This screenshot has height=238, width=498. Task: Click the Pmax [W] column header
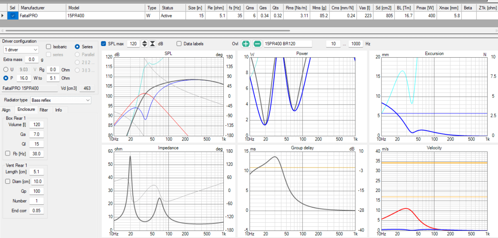pos(425,8)
